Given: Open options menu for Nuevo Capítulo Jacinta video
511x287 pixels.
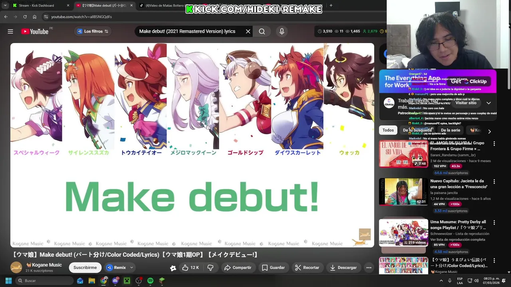Looking at the screenshot, I should (x=494, y=181).
